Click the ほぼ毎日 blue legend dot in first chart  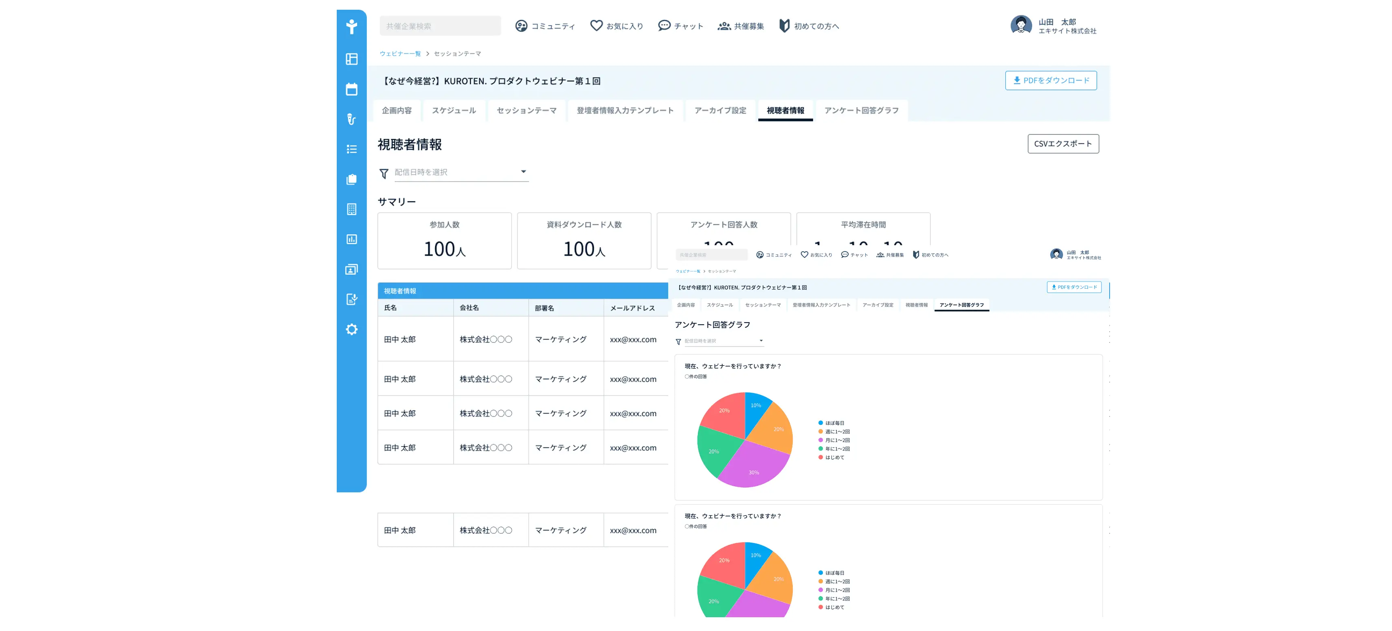[x=820, y=423]
